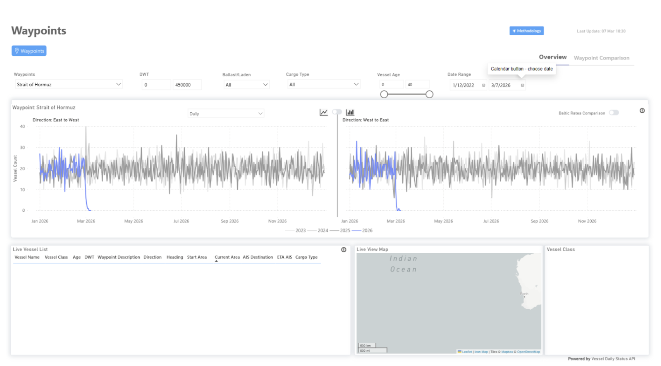Viewport: 661px width, 366px height.
Task: Toggle the line/bar chart switch
Action: 337,112
